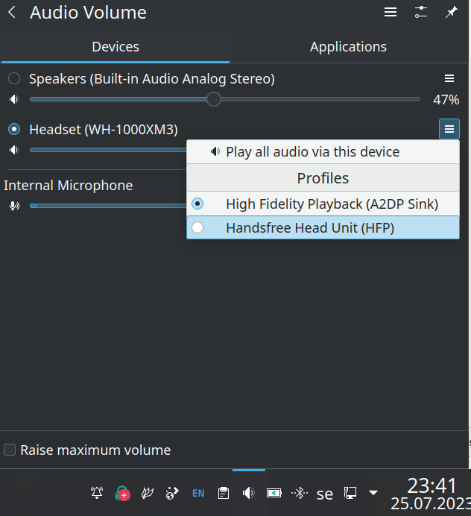The image size is (471, 516).
Task: Open the Speakers device hamburger menu
Action: click(449, 78)
